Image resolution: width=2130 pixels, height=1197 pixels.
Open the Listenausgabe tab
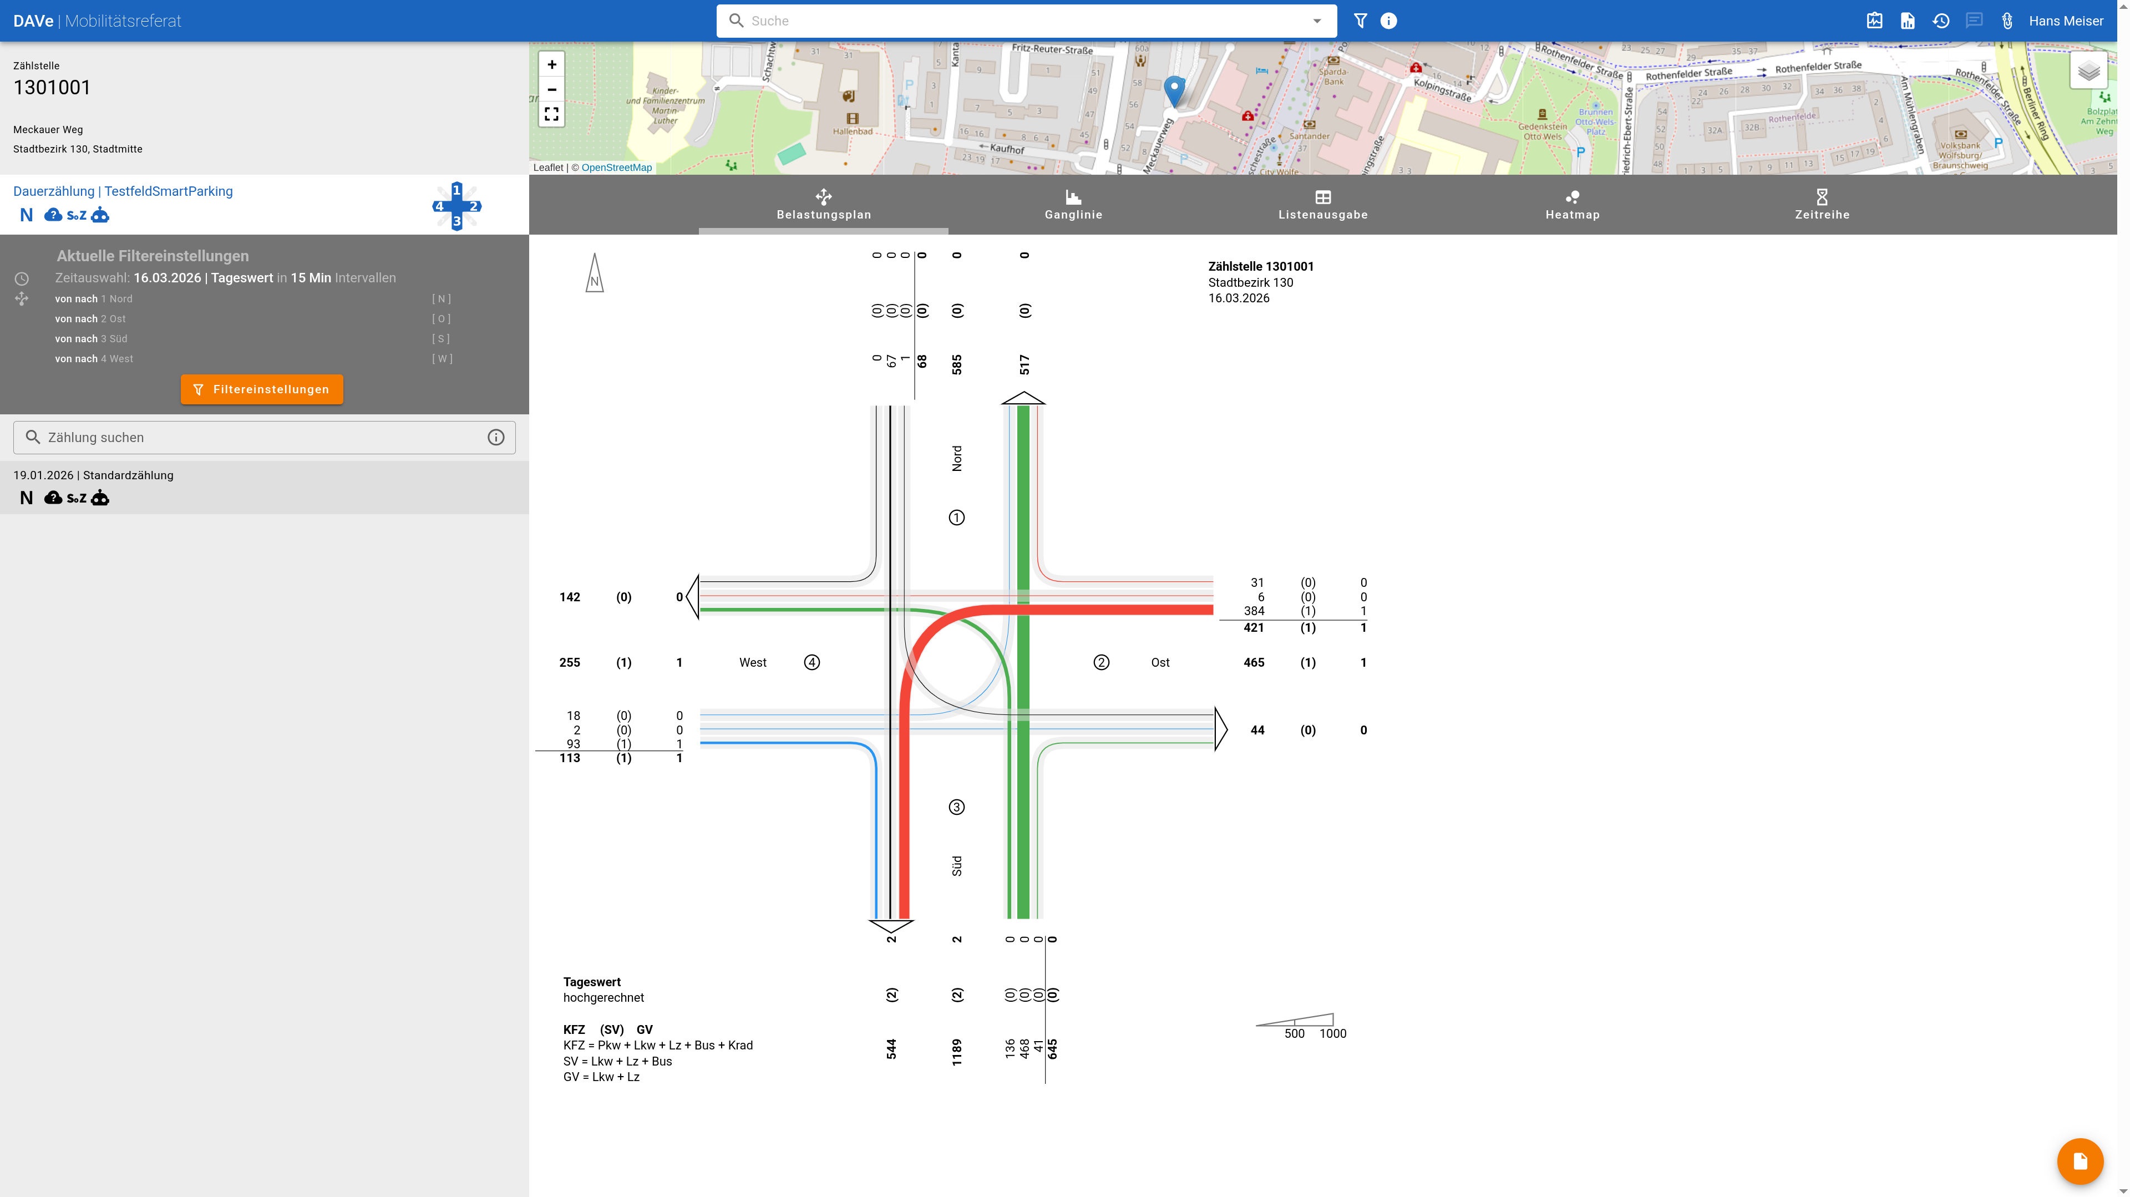coord(1322,204)
